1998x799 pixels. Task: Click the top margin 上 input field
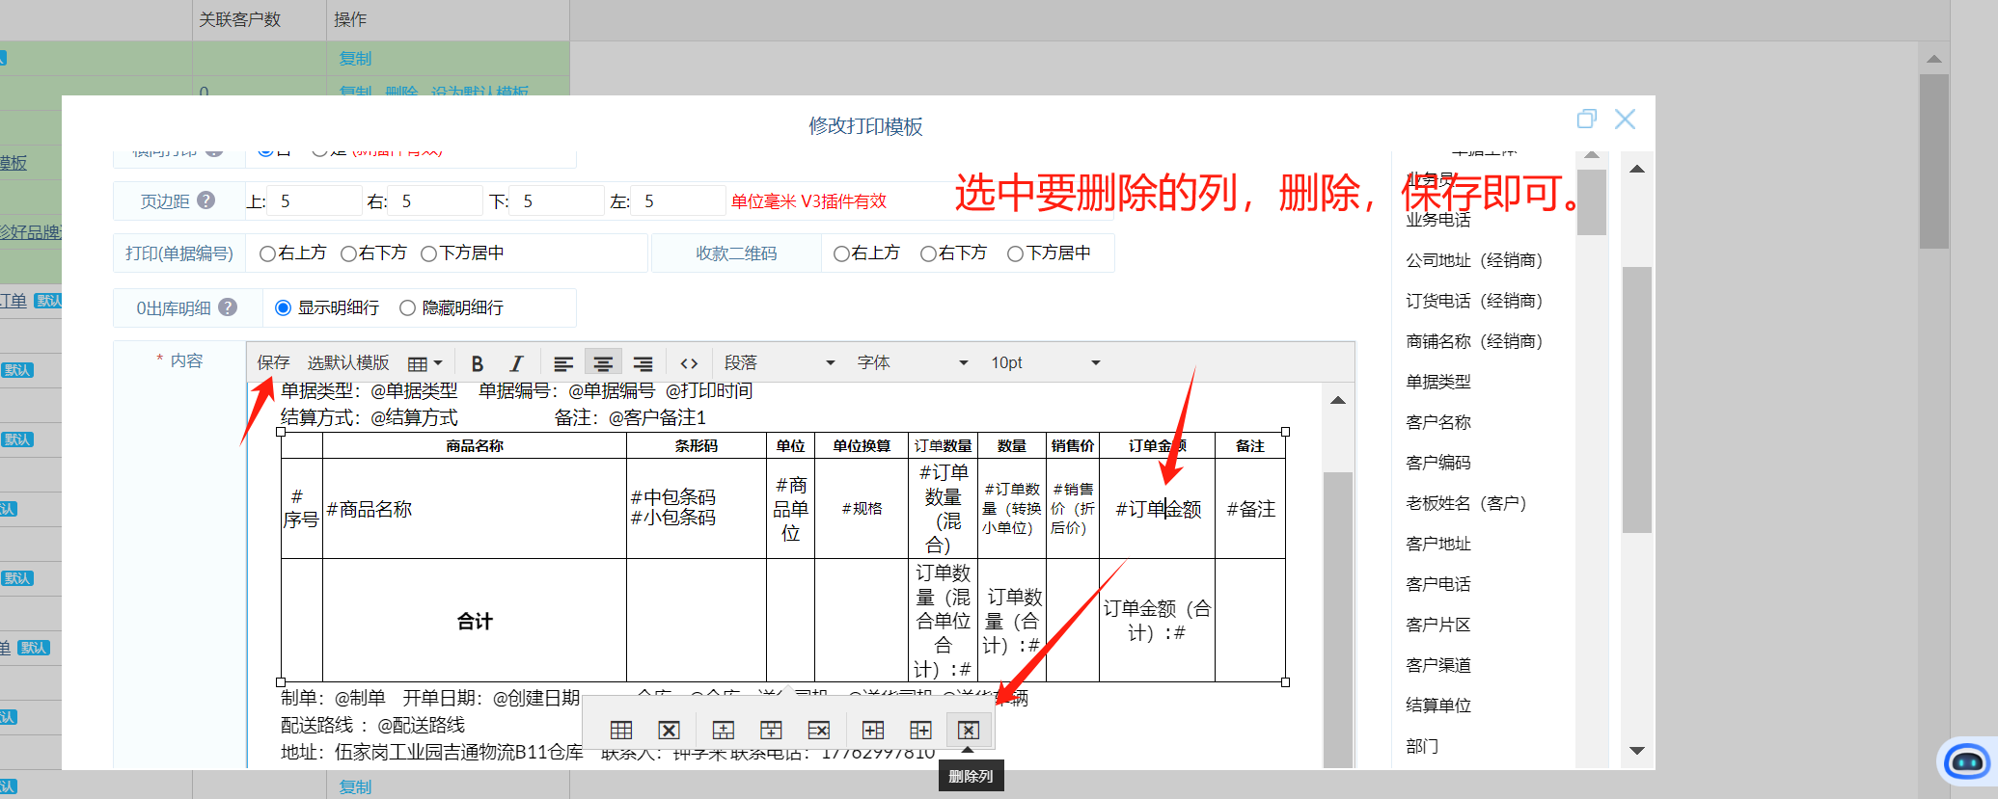pos(315,201)
